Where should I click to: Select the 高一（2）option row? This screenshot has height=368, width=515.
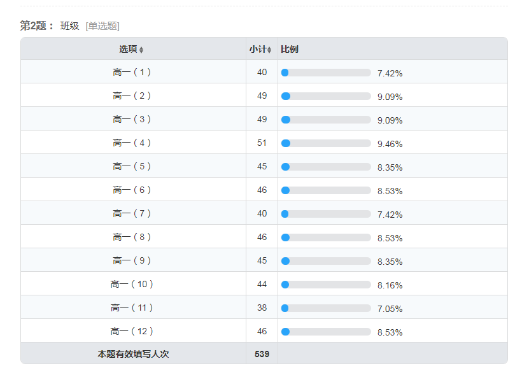click(x=264, y=96)
